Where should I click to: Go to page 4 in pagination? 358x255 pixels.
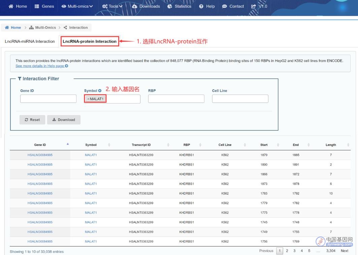pos(302,251)
